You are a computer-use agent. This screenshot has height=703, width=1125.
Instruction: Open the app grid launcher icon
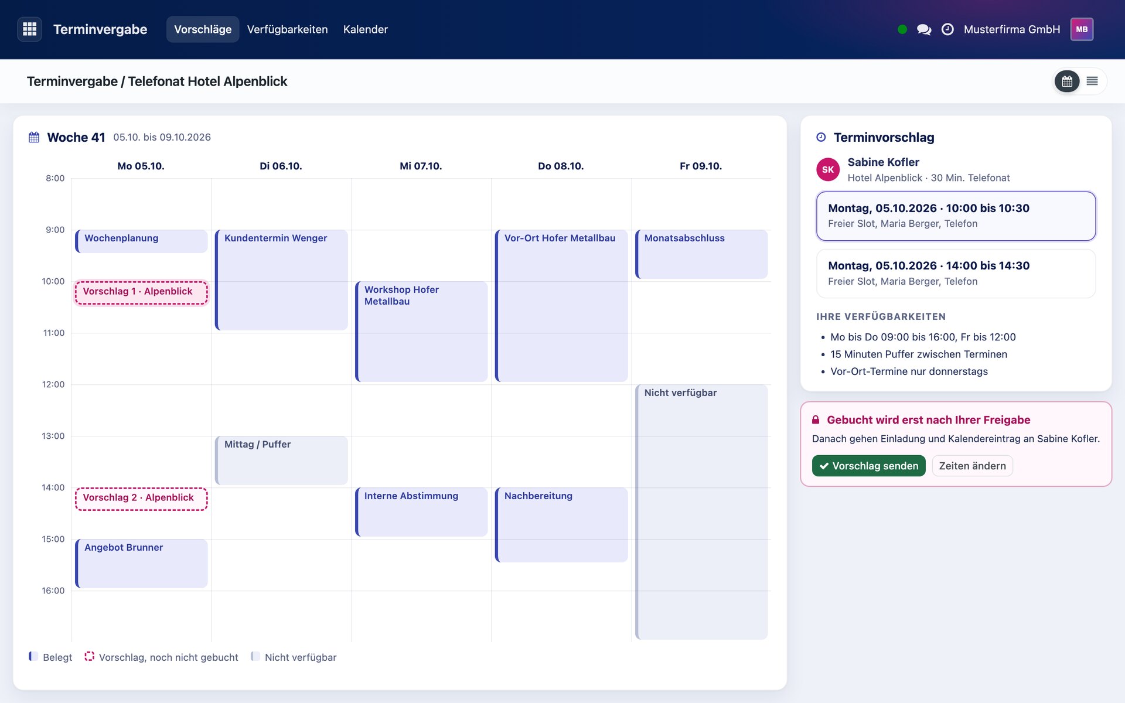29,29
